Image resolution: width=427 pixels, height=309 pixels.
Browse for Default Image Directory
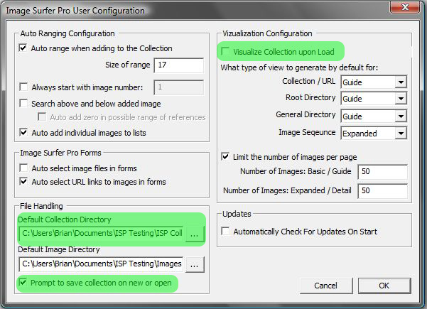[x=195, y=265]
